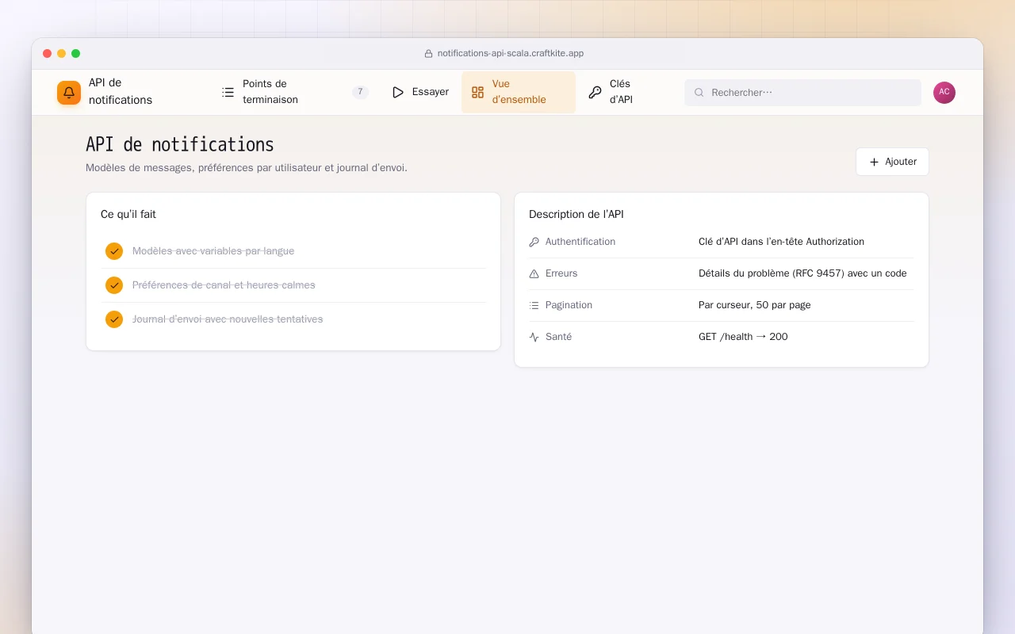The image size is (1015, 634).
Task: Uncheck Journal d'envoi avec nouvelles tentatives
Action: pyautogui.click(x=114, y=319)
